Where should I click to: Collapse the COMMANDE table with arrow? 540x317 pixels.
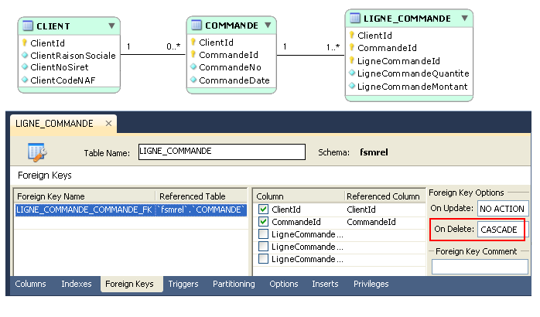point(266,26)
